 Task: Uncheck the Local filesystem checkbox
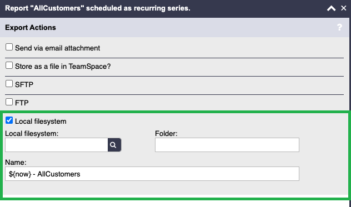(9, 120)
